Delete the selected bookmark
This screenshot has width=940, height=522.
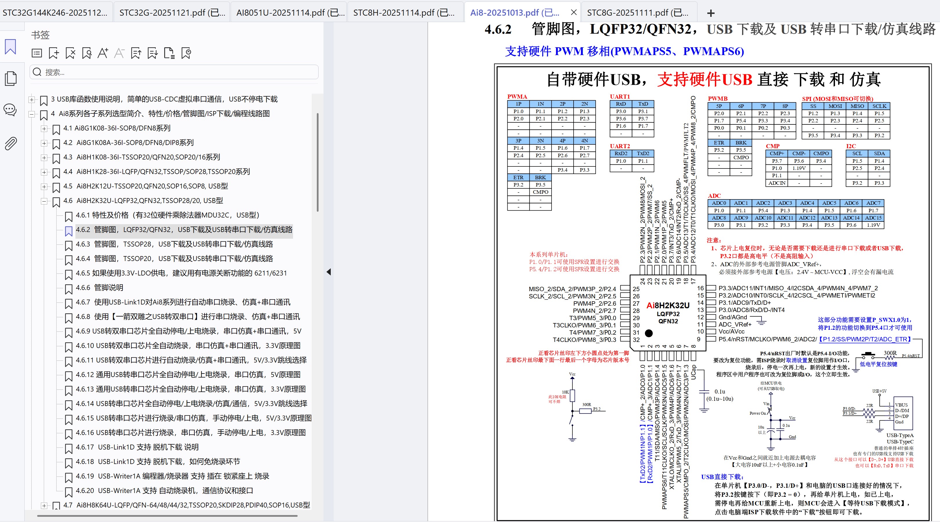tap(70, 53)
